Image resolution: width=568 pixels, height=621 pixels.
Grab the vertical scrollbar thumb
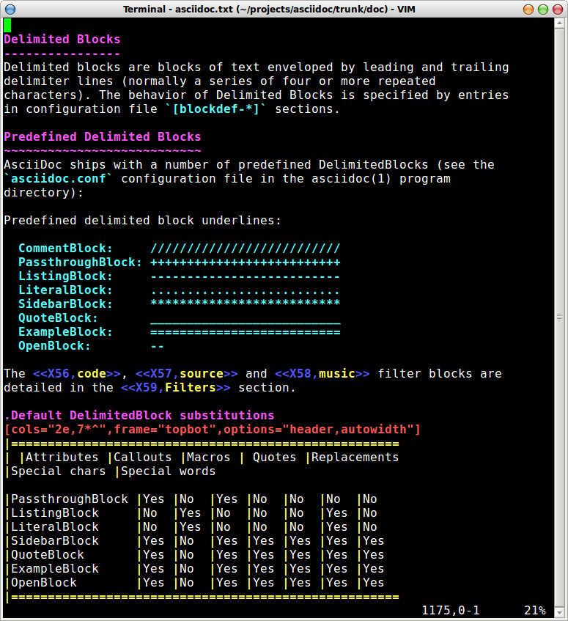click(x=561, y=317)
